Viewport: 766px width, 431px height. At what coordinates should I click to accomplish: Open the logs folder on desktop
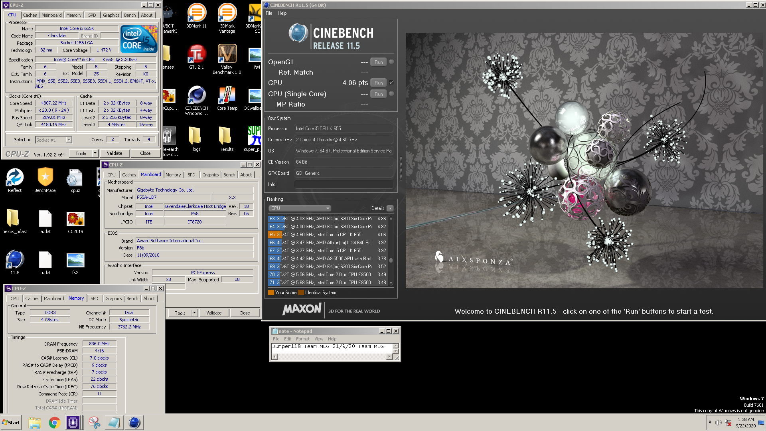tap(197, 139)
